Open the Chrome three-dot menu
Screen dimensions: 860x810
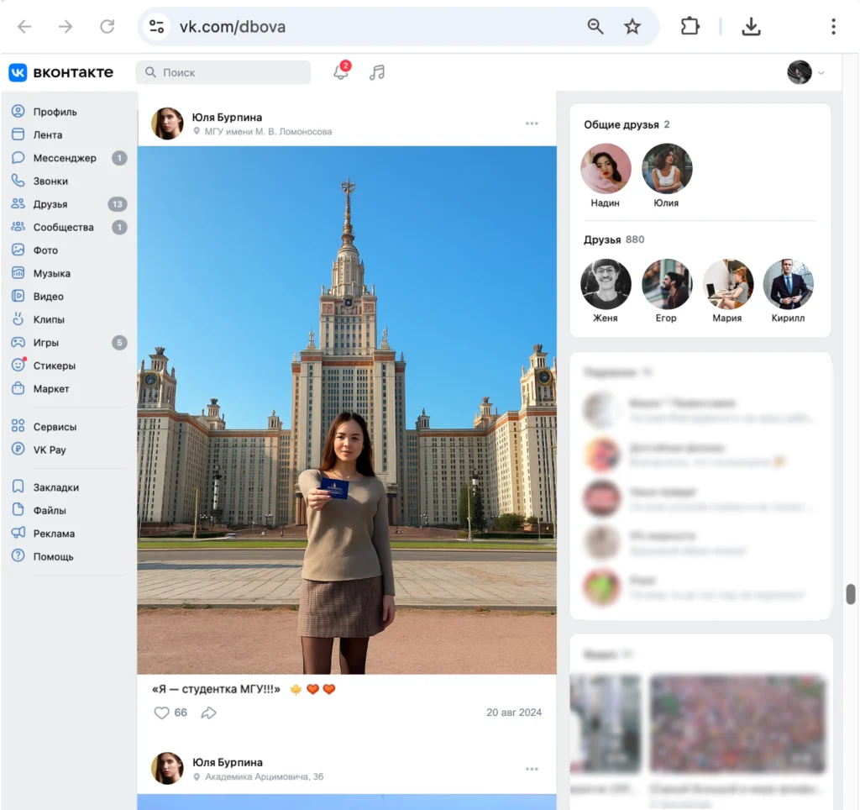tap(833, 27)
